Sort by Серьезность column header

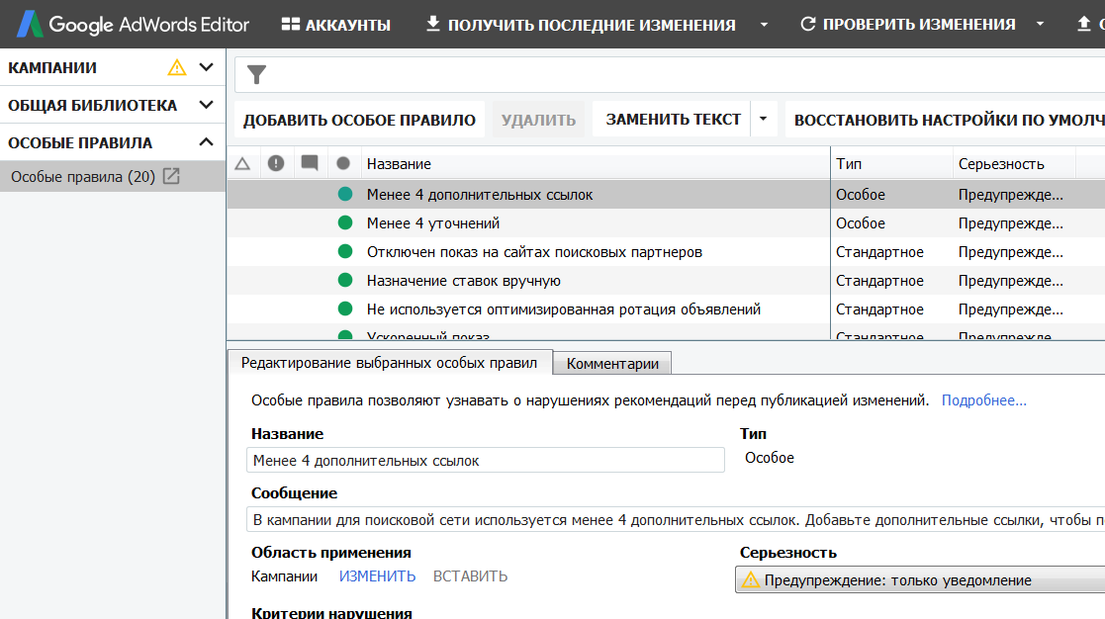[x=1014, y=164]
